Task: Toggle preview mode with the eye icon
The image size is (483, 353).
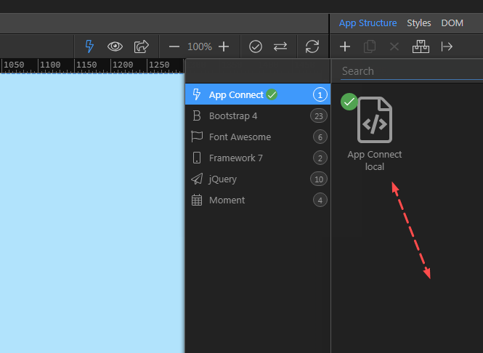Action: click(x=115, y=46)
